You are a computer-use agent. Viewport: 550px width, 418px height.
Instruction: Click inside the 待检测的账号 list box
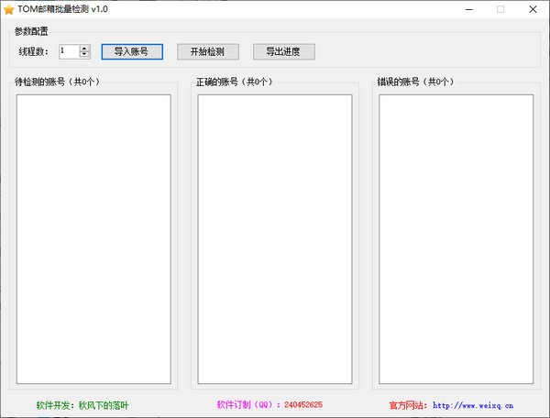pyautogui.click(x=93, y=236)
